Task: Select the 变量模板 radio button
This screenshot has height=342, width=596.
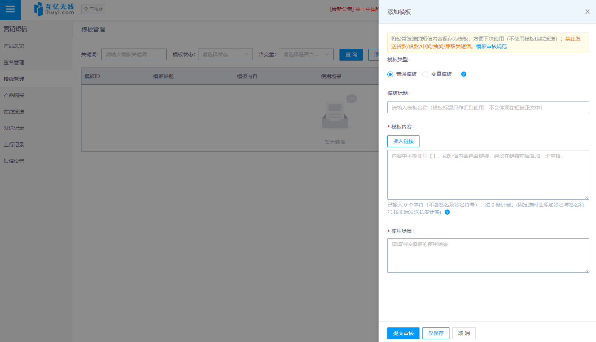Action: coord(425,74)
